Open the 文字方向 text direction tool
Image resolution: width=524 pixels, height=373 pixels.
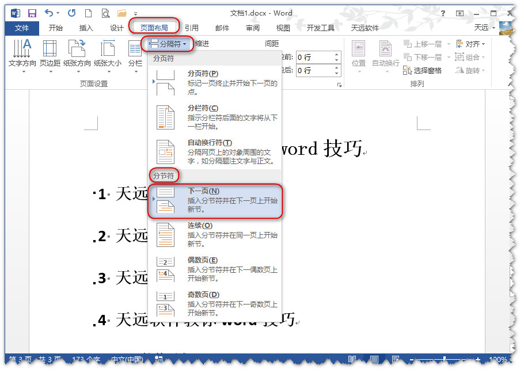tap(22, 56)
